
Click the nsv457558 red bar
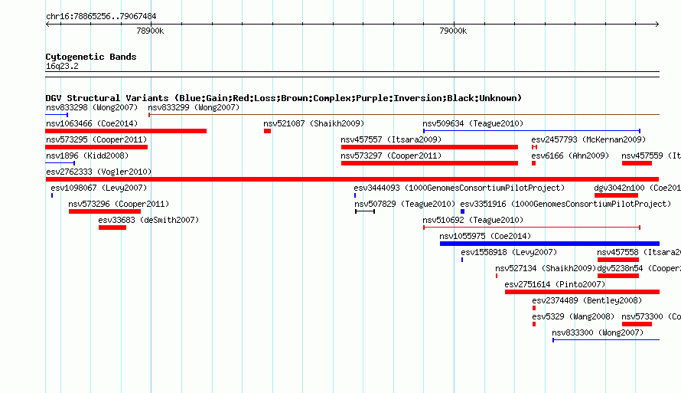pos(618,260)
